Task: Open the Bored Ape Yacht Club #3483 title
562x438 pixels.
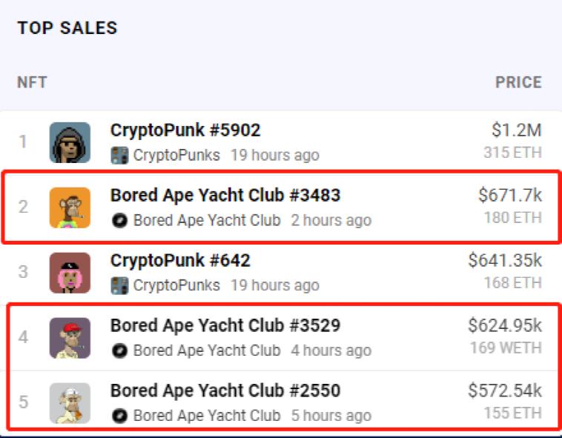Action: pos(225,196)
